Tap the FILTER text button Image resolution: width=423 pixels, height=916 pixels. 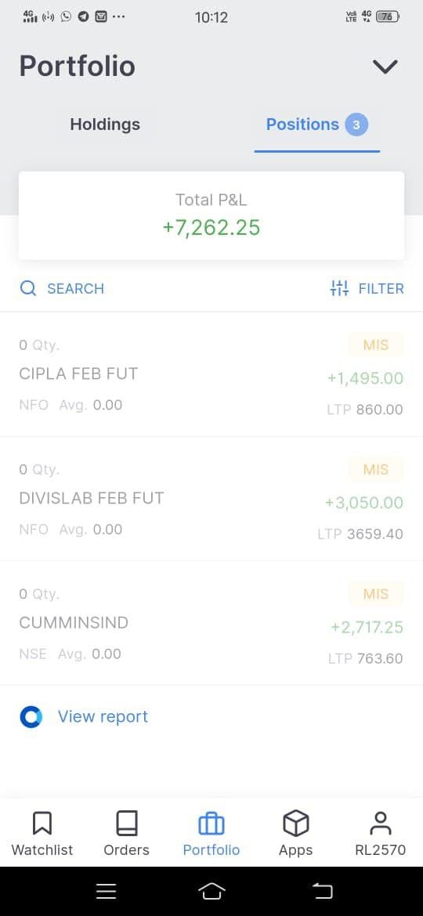tap(381, 288)
